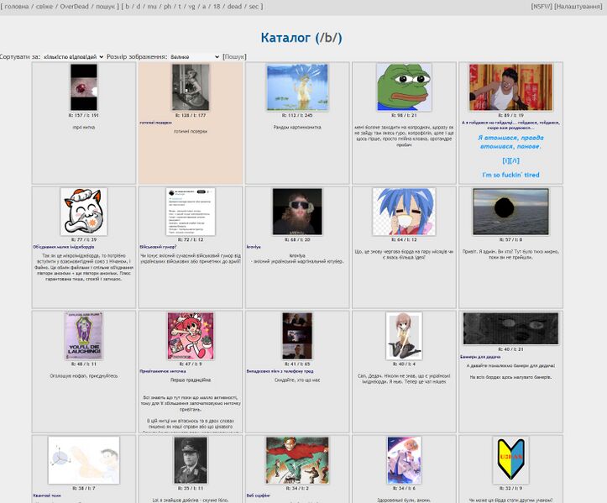
Task: Click the [Пошук] link beside size dropdown
Action: 234,57
